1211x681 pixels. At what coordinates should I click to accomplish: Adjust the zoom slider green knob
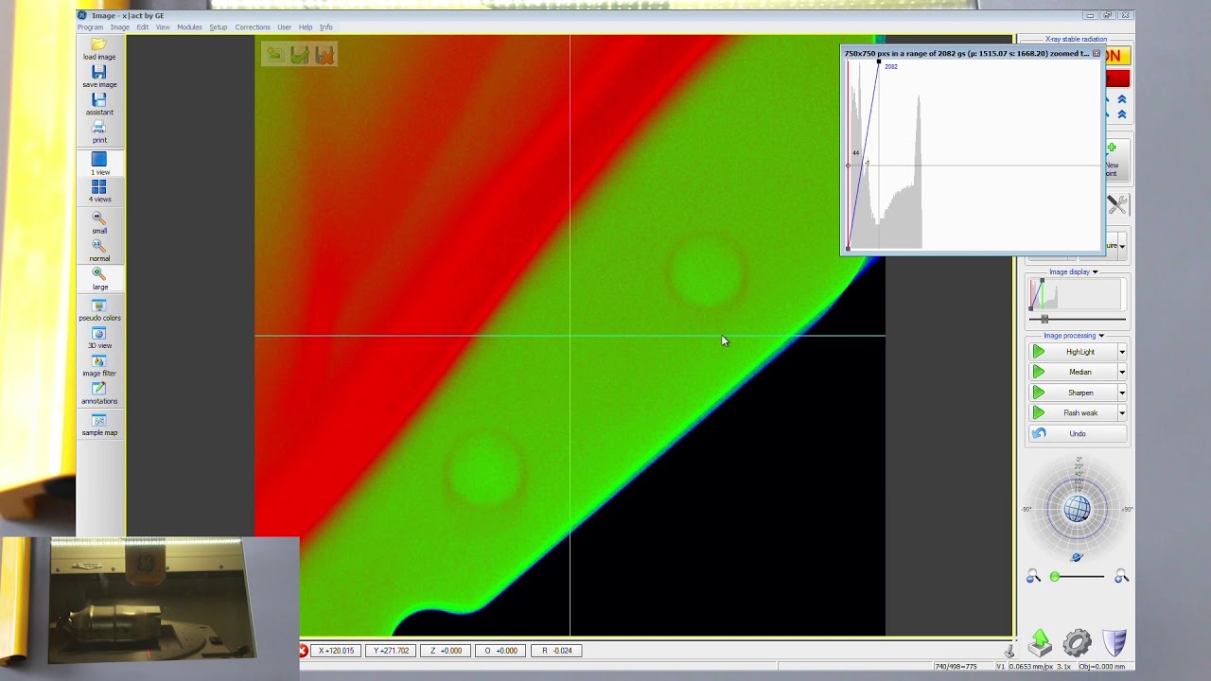pyautogui.click(x=1055, y=577)
